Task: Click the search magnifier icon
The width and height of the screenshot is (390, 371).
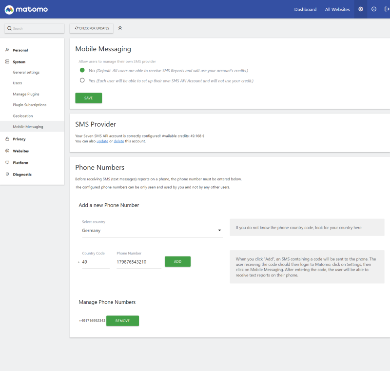Action: coord(9,28)
